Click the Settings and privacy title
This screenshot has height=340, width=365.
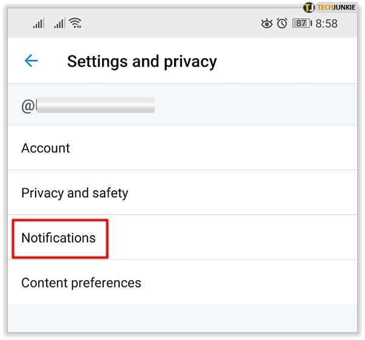click(141, 61)
